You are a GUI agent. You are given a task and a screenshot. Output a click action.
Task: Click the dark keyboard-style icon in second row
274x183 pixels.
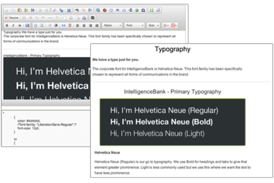coord(93,18)
